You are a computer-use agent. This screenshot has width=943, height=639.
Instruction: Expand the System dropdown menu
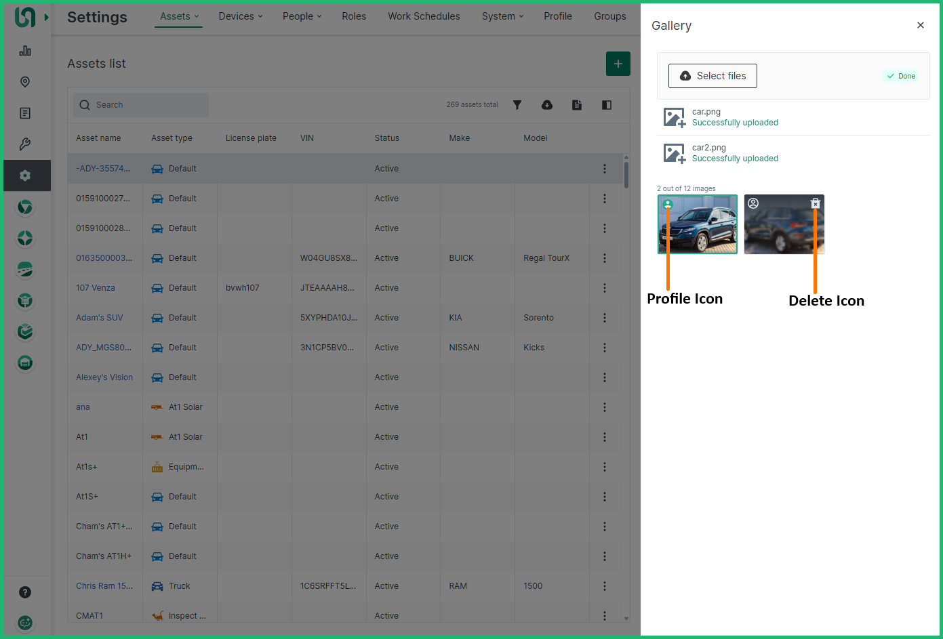pos(502,16)
